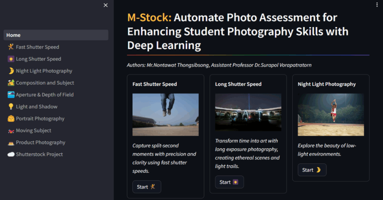Click the cloud icon beside Shutterstock Project
Image resolution: width=383 pixels, height=200 pixels.
coord(10,154)
